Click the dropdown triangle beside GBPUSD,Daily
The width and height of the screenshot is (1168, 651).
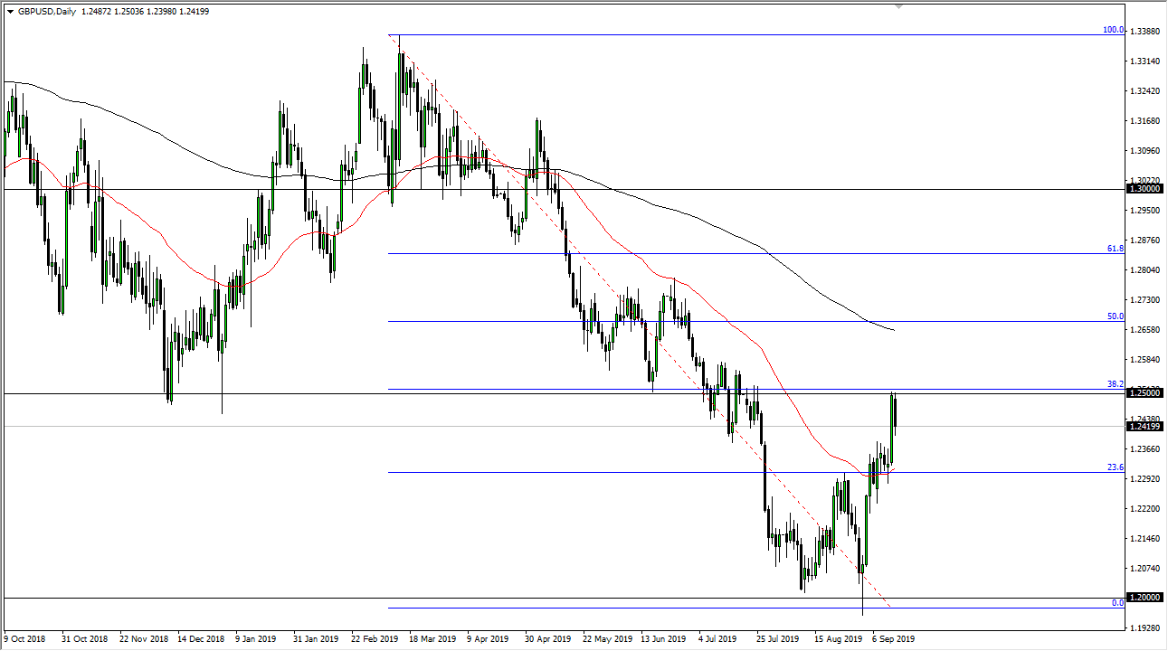click(x=10, y=11)
